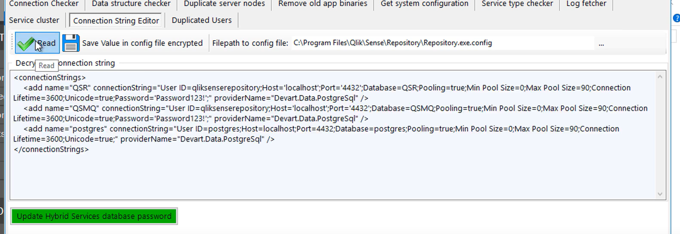Select the Connection String Editor tab

tap(116, 21)
